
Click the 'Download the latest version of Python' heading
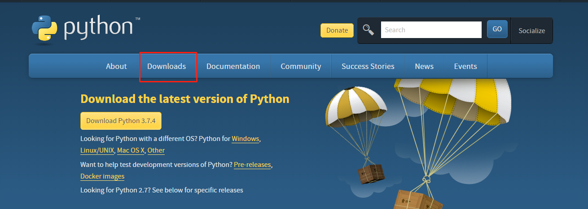click(185, 98)
